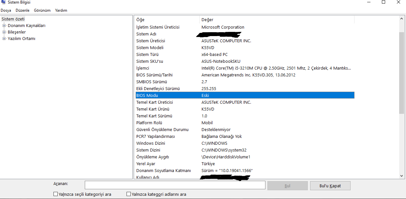Click the Desteklenmiyor value
The width and height of the screenshot is (406, 199).
point(216,129)
